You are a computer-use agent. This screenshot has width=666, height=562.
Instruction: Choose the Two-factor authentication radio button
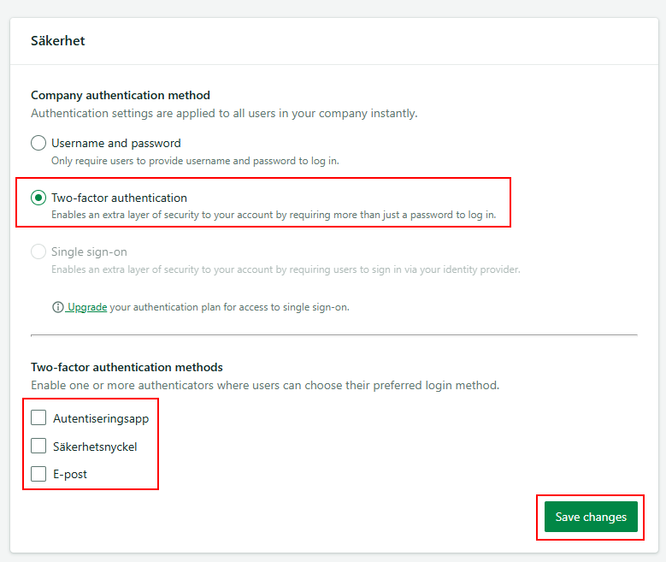(38, 198)
